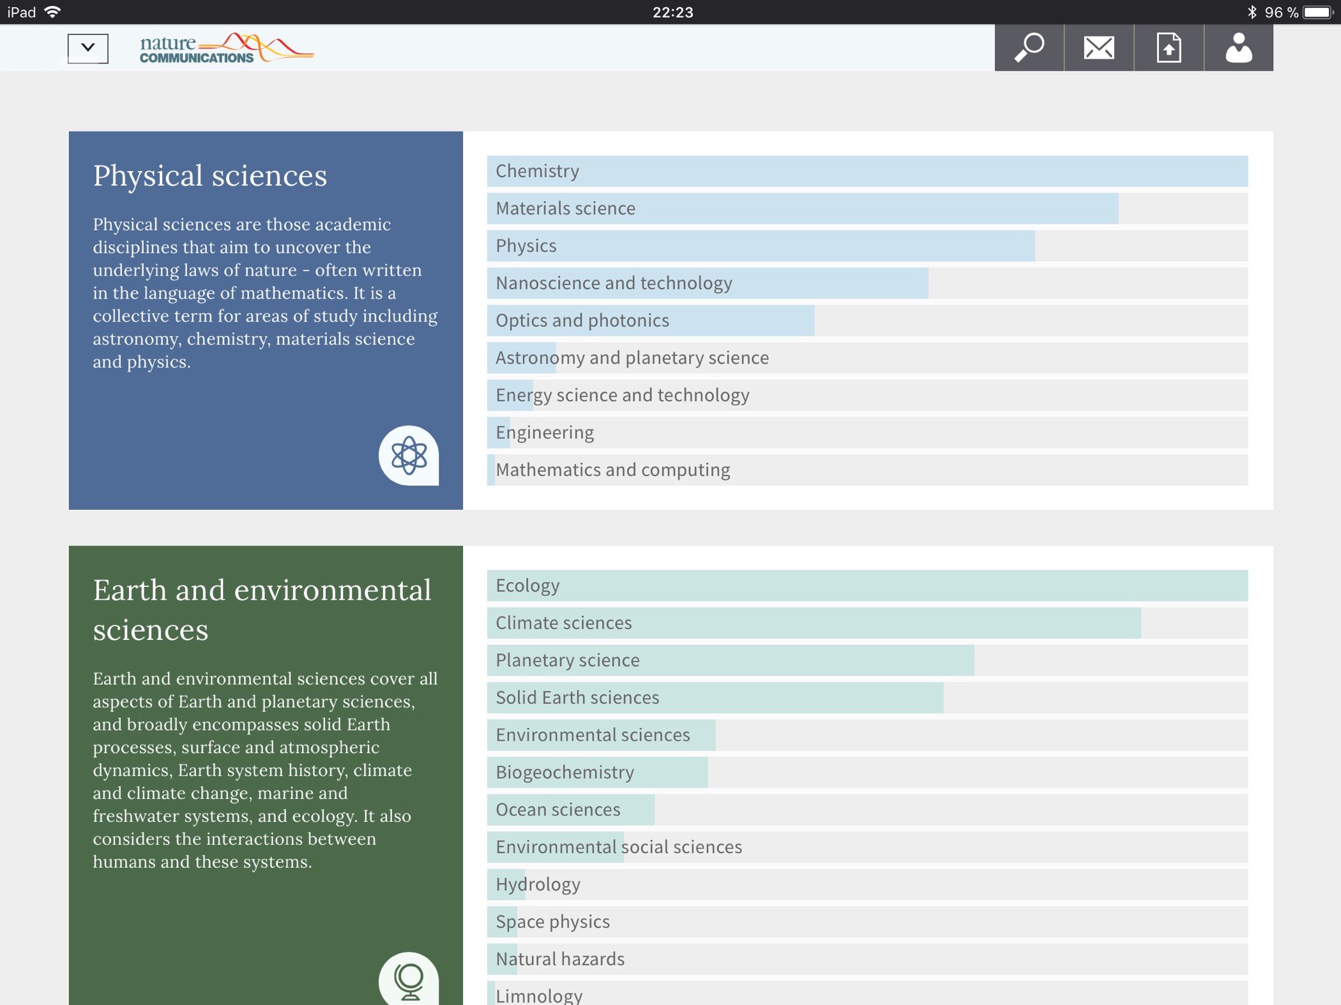1341x1005 pixels.
Task: Click the email envelope icon
Action: click(x=1099, y=48)
